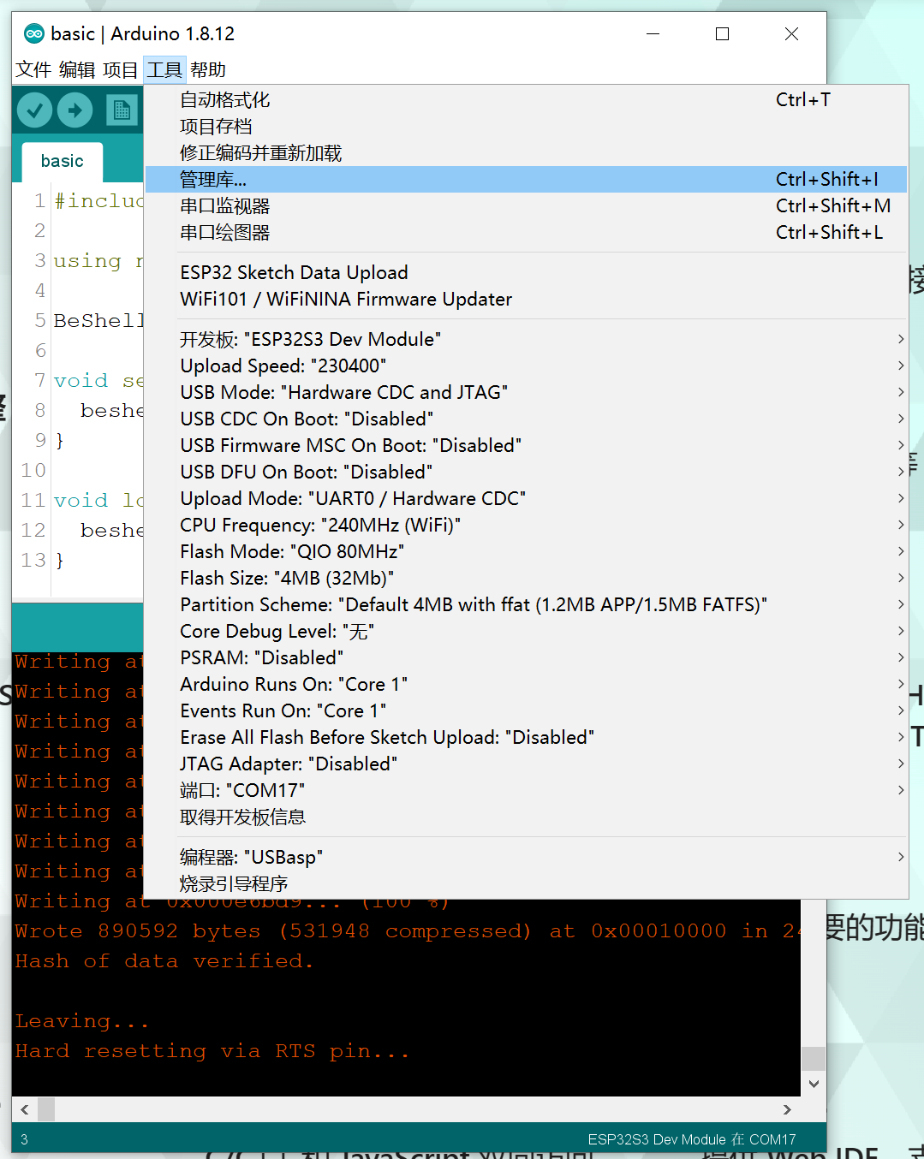Choose the 项目存档 menu entry
Screen dimensions: 924x1159
(x=526, y=127)
